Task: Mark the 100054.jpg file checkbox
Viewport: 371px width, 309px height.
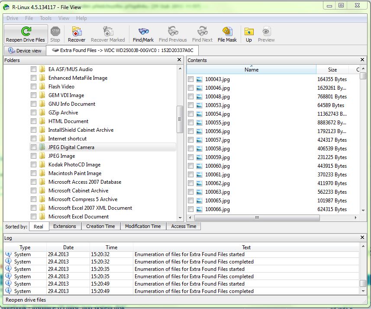Action: (190, 114)
